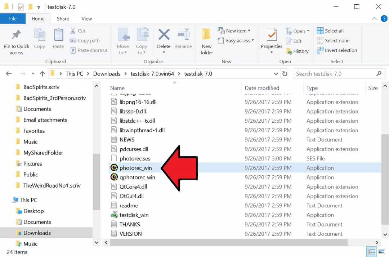Collapse the ribbon with the chevron
Image resolution: width=389 pixels, height=257 pixels.
click(x=374, y=19)
